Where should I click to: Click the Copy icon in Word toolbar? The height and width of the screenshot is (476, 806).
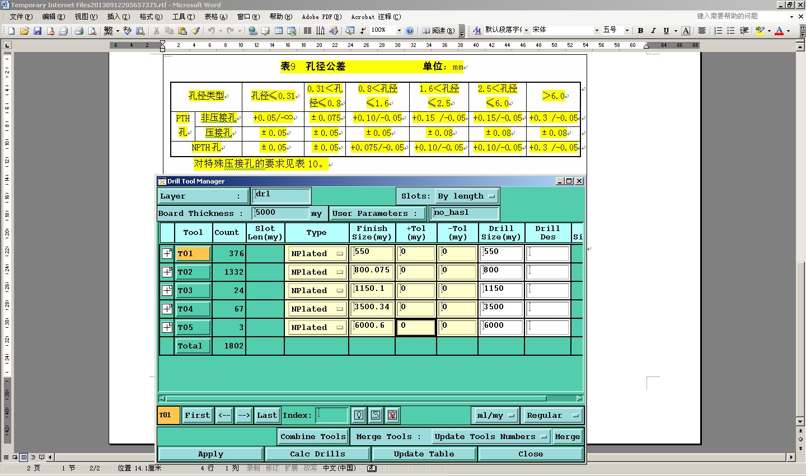[169, 31]
